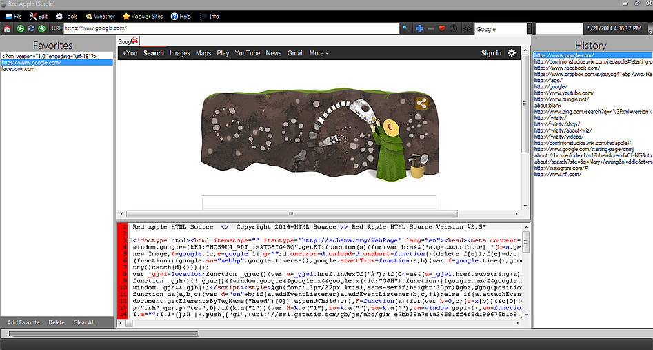Select http://instagram.com/# in History

[x=561, y=168]
